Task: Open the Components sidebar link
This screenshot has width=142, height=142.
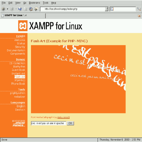Action: 18,54
